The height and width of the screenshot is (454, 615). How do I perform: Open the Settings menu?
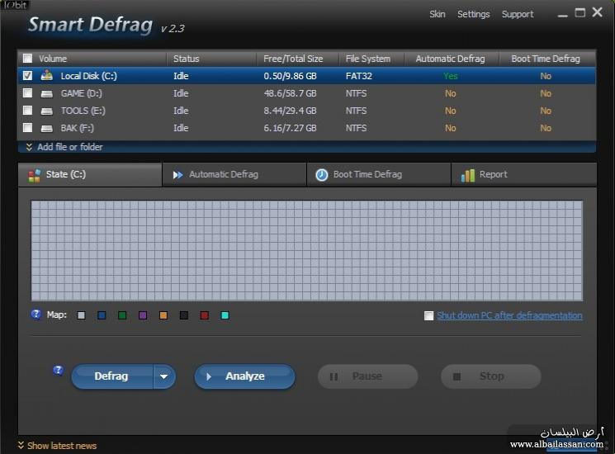pos(473,15)
